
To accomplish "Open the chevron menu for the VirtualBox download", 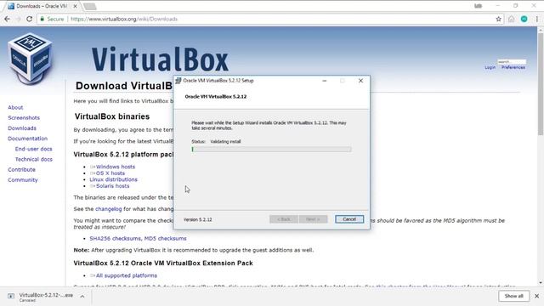I will pyautogui.click(x=82, y=297).
